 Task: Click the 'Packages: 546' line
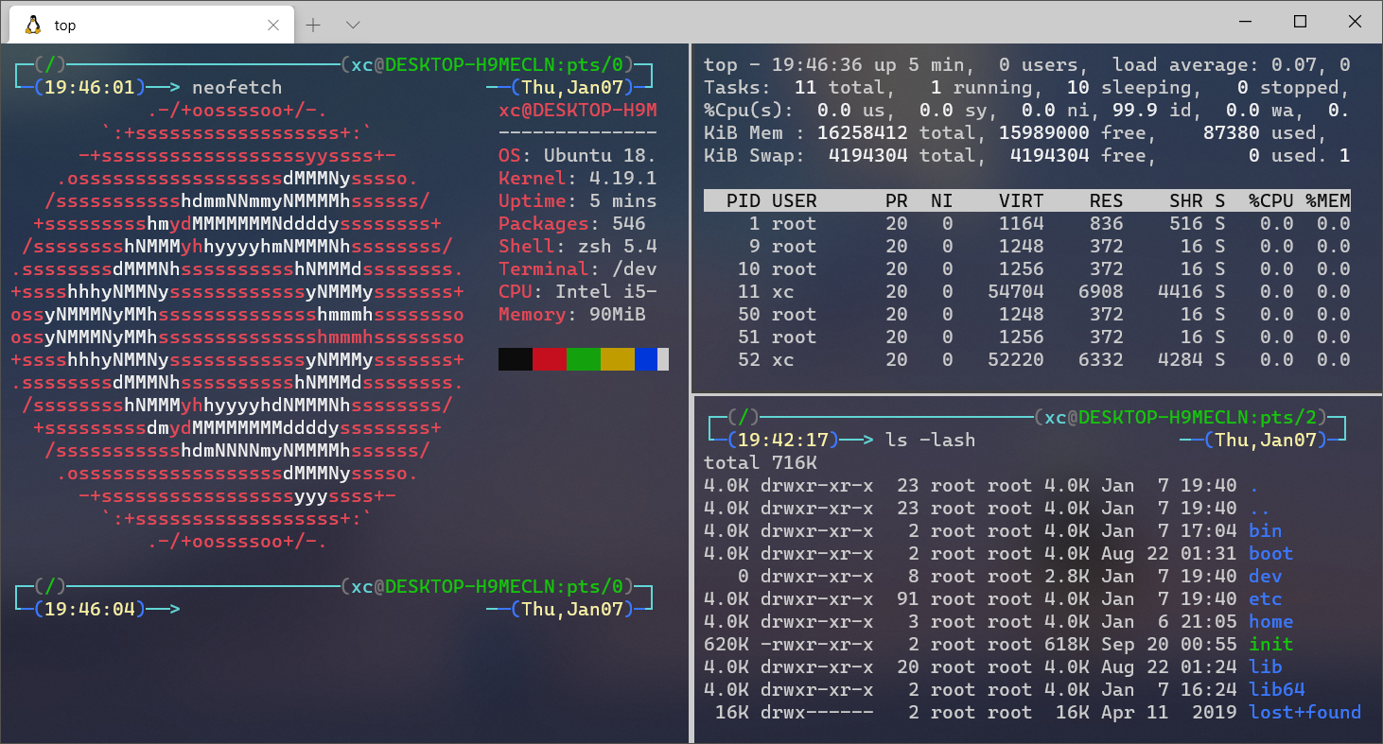572,224
